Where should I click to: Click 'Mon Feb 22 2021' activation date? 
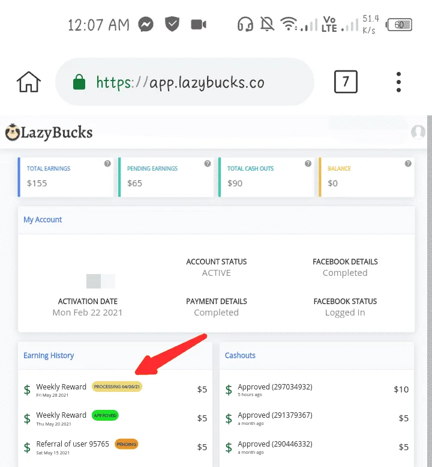click(x=88, y=313)
